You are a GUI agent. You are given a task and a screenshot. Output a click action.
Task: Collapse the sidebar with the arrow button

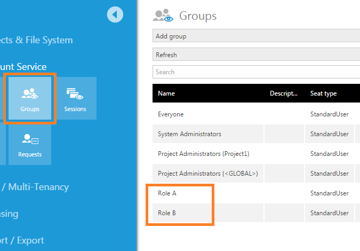[115, 14]
